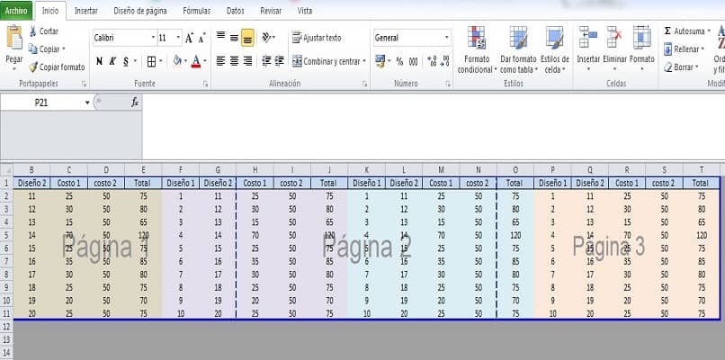
Task: Open Formato condicional menu
Action: tap(477, 50)
